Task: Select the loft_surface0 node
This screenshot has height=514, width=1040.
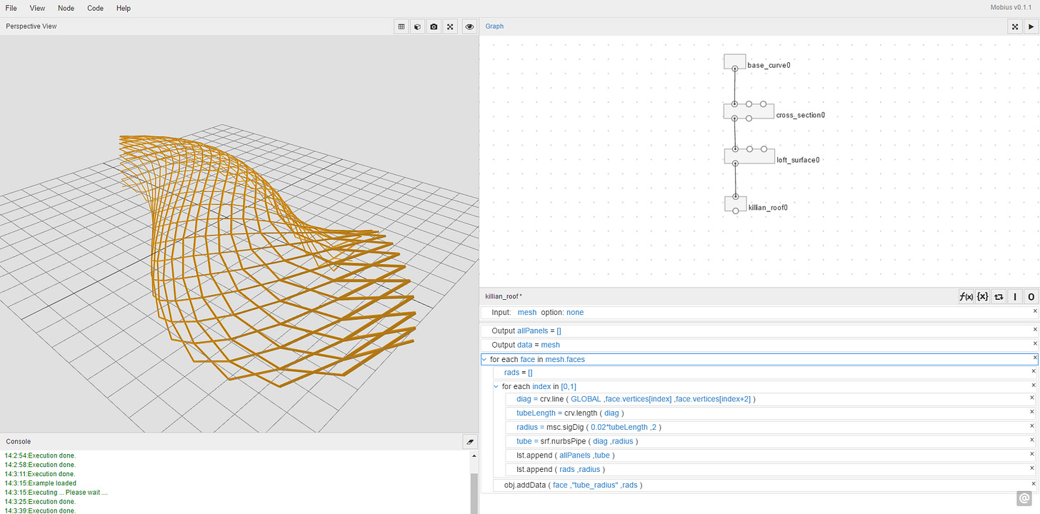Action: click(749, 156)
